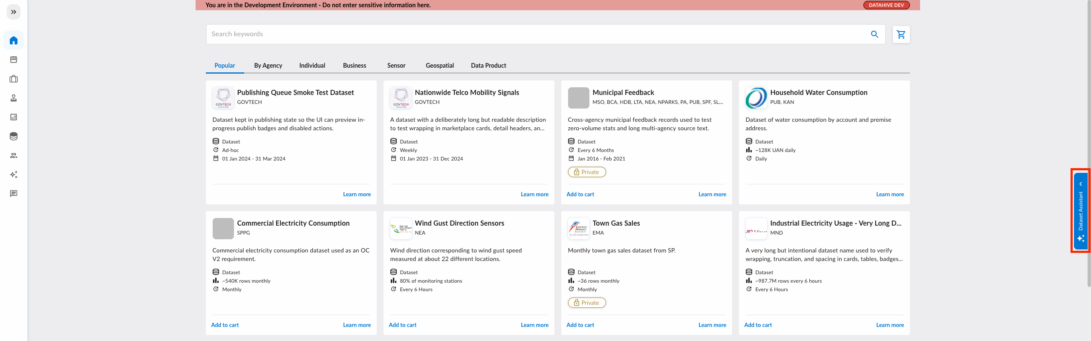Click Learn more on Publishing Queue Smoke Test Dataset
This screenshot has width=1091, height=341.
click(357, 195)
